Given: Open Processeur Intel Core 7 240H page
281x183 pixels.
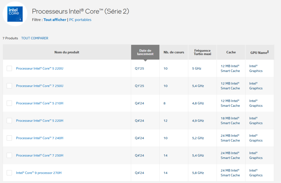Looking at the screenshot, I should [x=40, y=138].
